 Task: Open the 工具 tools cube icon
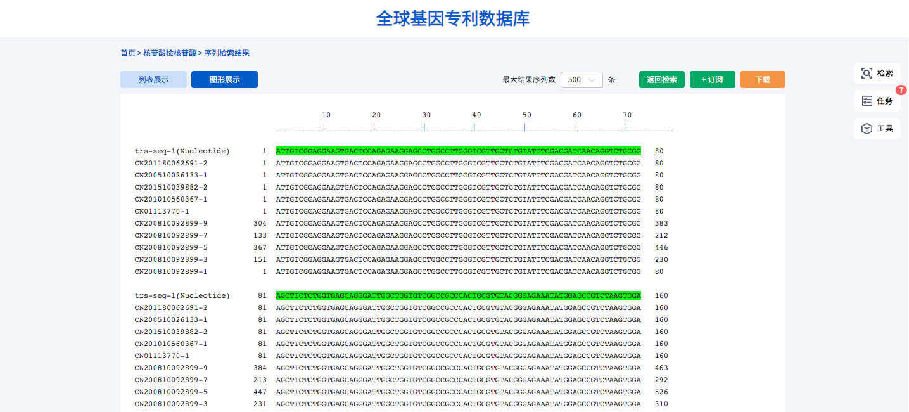point(867,129)
